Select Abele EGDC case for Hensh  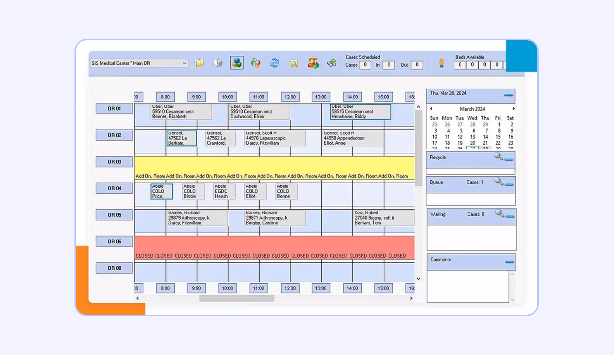point(224,191)
